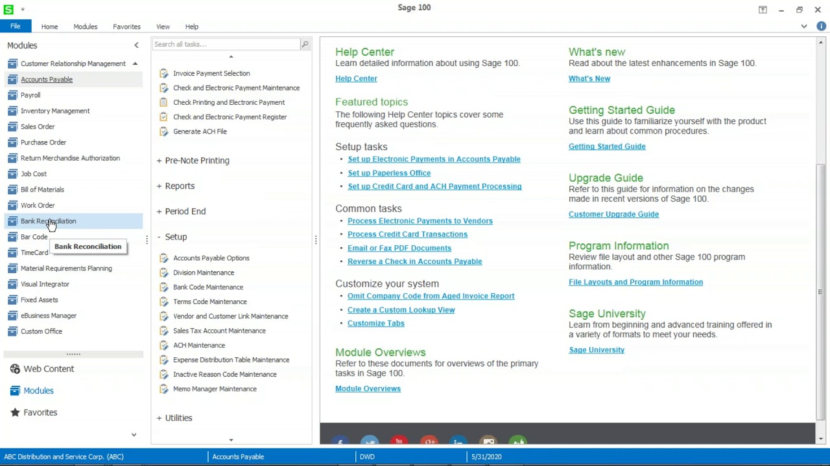Viewport: 830px width, 466px height.
Task: Open Check Printing and Electronic Payment task
Action: point(229,102)
